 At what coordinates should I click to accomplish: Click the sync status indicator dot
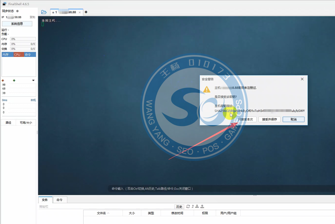point(17,11)
